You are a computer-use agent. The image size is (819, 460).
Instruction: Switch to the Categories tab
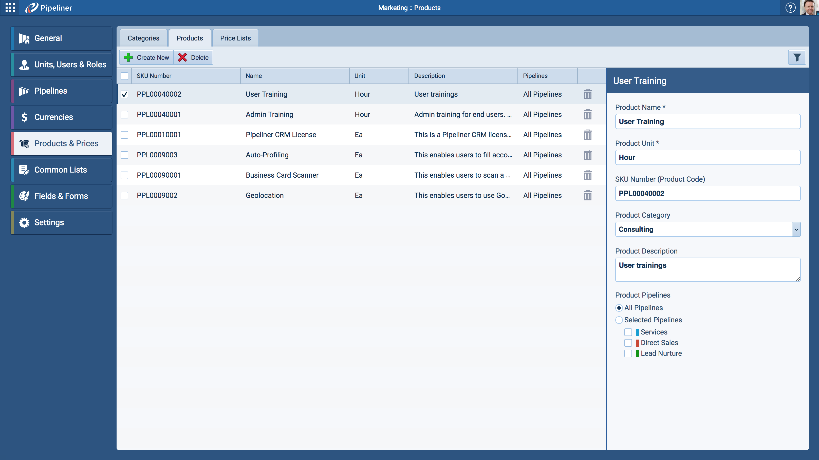click(143, 38)
